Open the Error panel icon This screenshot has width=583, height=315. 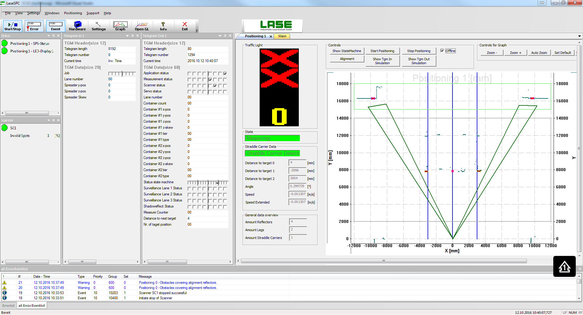[x=34, y=26]
